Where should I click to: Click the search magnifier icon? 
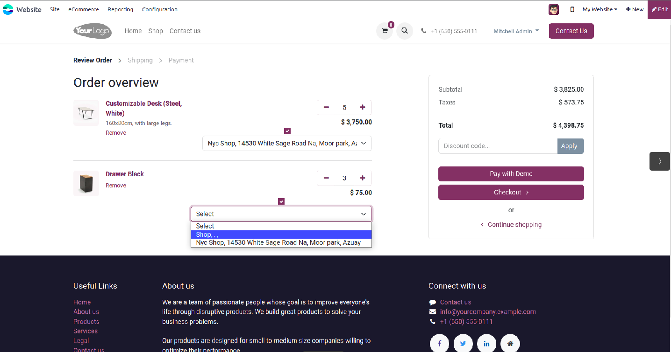[x=405, y=31]
